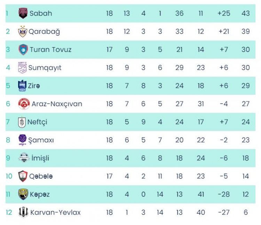Click the Kəpəz yellow-black crest
The width and height of the screenshot is (261, 225).
pos(23,194)
